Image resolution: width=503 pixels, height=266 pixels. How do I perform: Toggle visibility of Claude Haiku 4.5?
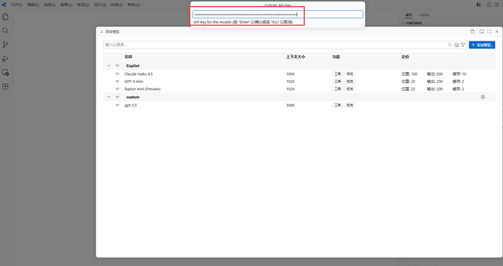(x=117, y=74)
